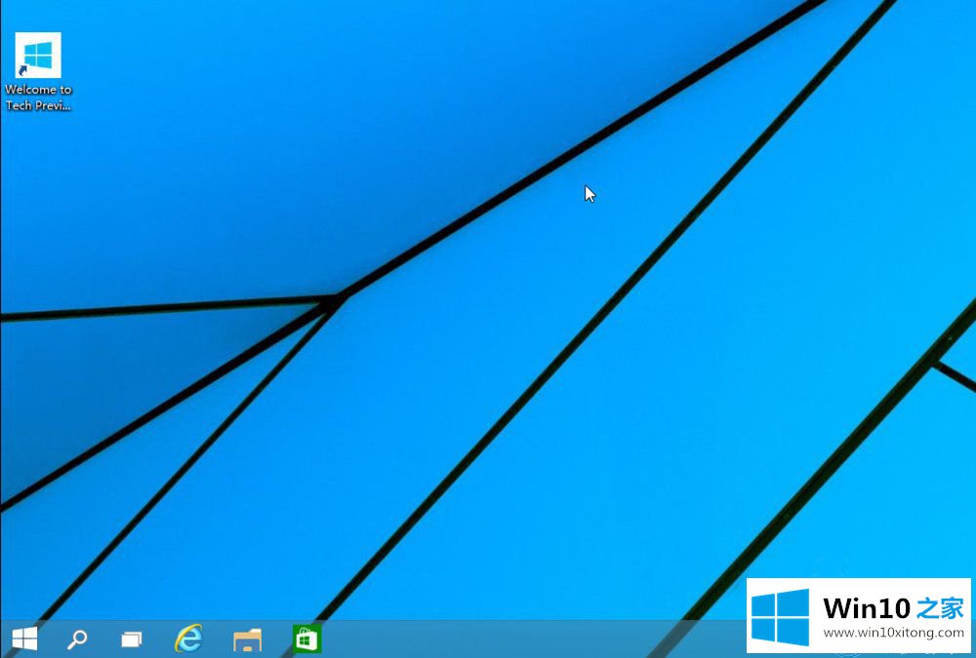Click the 'Win10 之家' watermark text
Image resolution: width=976 pixels, height=658 pixels.
click(x=893, y=608)
